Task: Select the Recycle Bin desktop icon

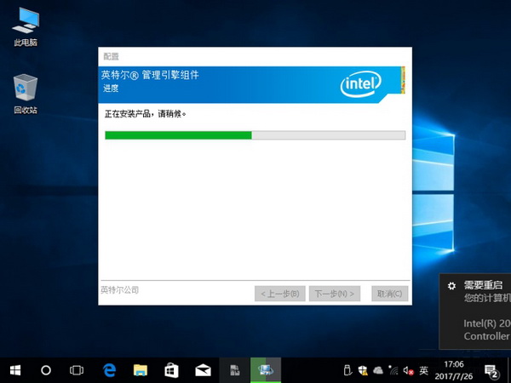Action: click(x=26, y=94)
